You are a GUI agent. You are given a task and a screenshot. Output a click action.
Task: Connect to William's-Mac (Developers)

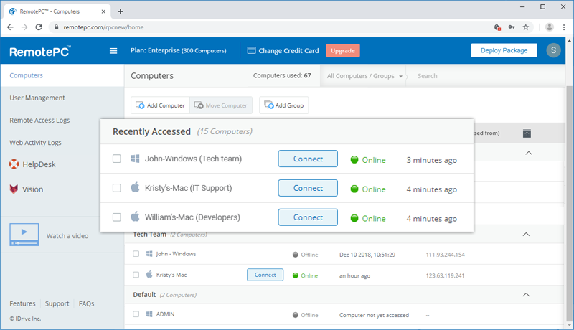pyautogui.click(x=308, y=217)
